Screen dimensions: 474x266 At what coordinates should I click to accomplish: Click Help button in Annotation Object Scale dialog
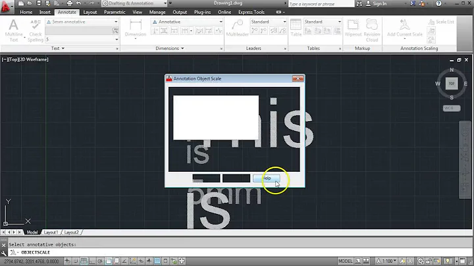[267, 178]
